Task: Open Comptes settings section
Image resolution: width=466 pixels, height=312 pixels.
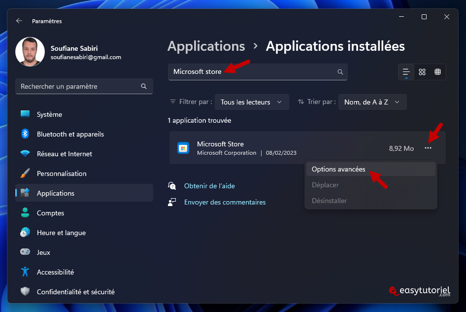Action: point(84,213)
